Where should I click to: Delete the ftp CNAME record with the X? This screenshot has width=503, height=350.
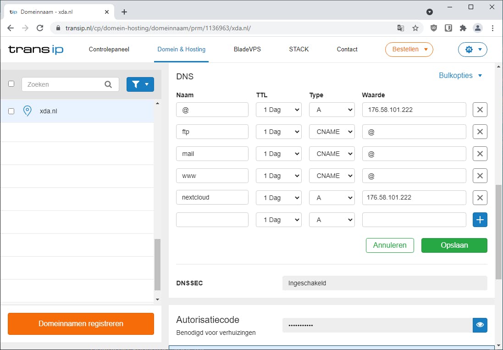point(480,132)
